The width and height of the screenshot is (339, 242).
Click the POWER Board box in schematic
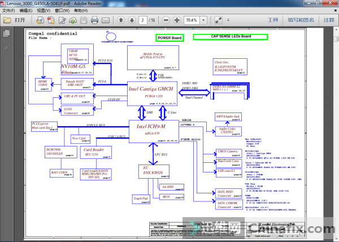(x=169, y=38)
